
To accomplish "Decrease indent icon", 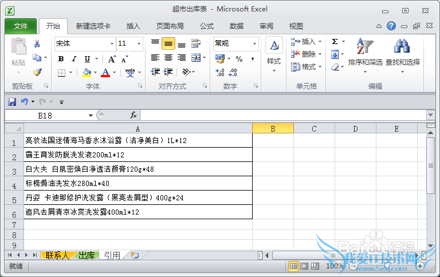I will pyautogui.click(x=155, y=72).
